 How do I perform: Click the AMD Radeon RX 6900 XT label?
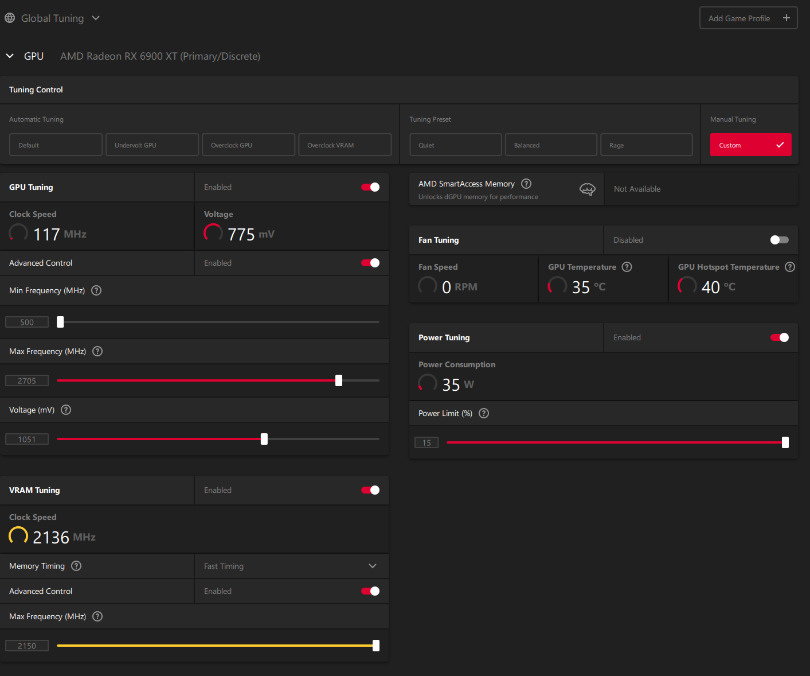161,56
